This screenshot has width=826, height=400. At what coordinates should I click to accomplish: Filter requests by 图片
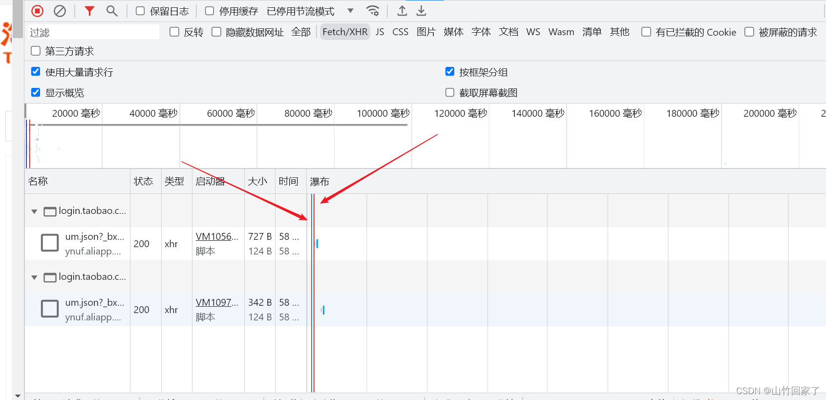tap(426, 32)
